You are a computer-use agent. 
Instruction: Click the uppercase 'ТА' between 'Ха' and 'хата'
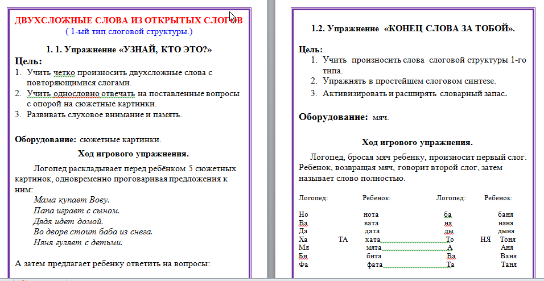tap(343, 239)
